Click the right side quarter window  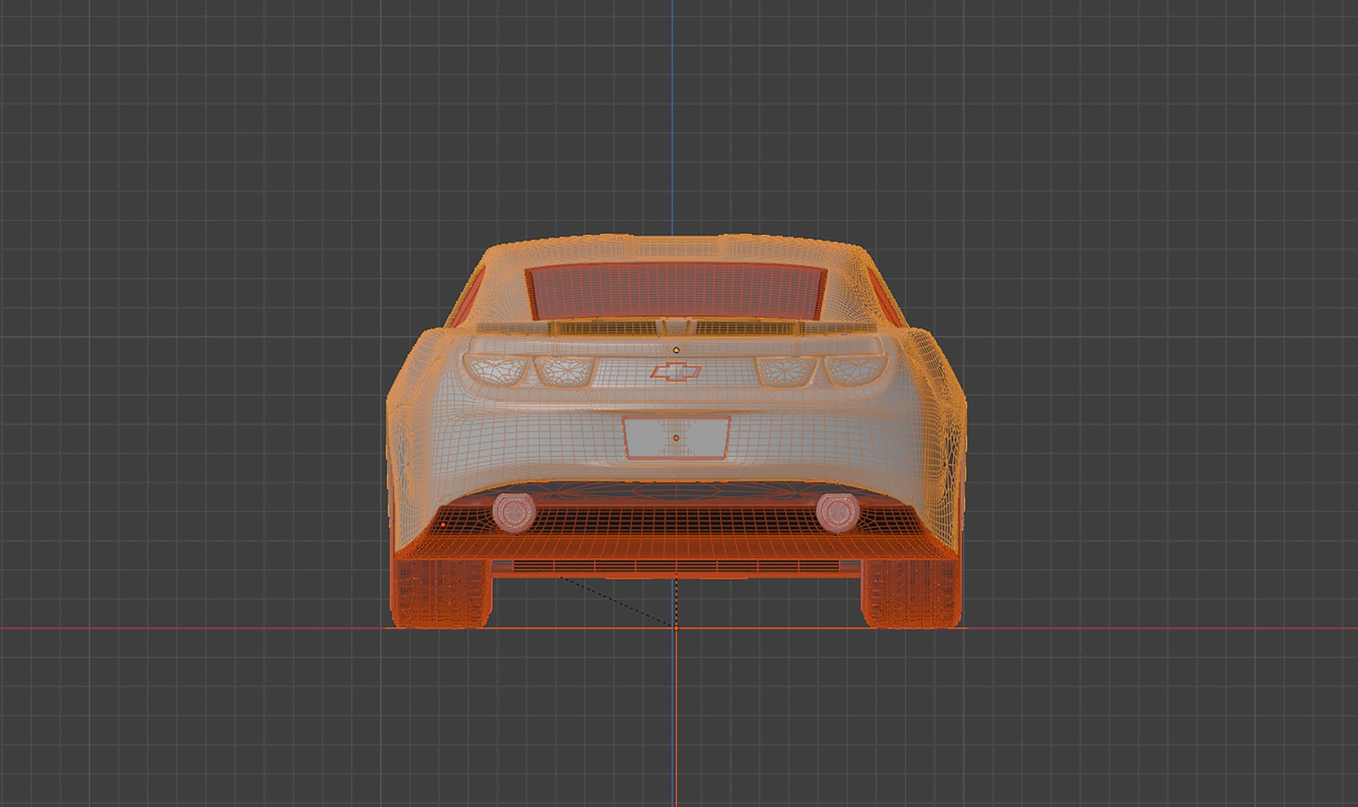click(884, 298)
